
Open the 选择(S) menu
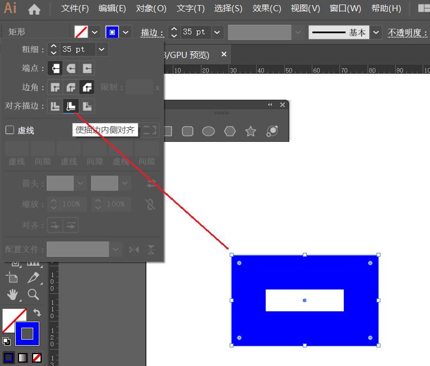[228, 8]
